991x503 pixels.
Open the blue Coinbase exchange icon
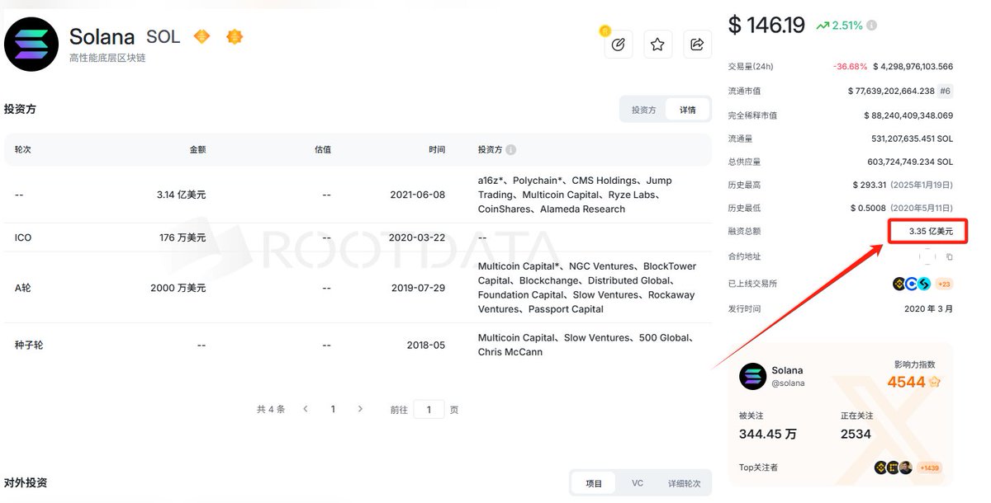pos(912,284)
